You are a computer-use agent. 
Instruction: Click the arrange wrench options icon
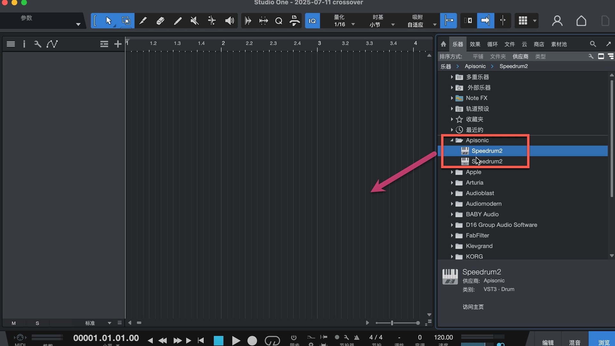[x=37, y=44]
